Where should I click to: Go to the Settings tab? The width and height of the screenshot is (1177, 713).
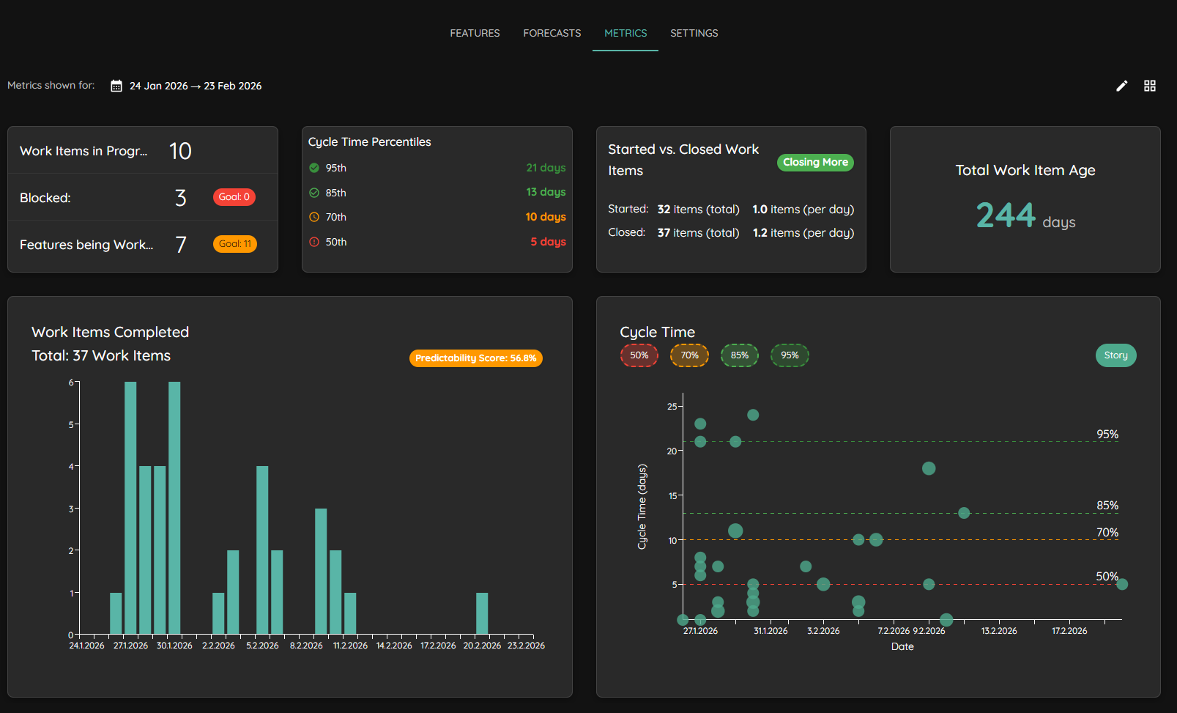point(694,33)
